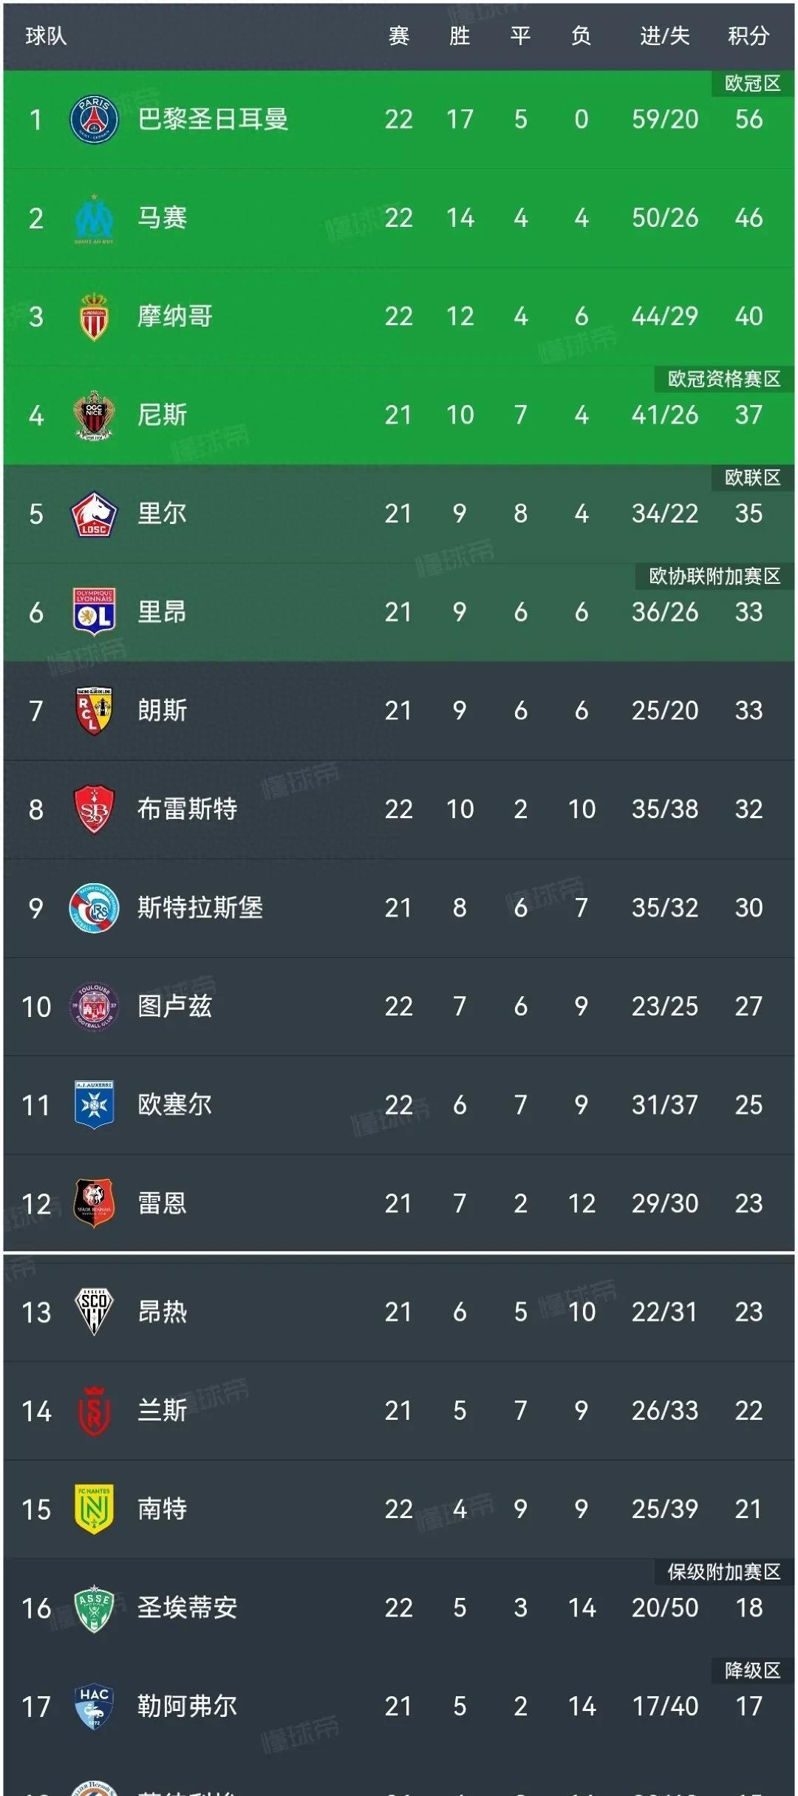Open the 圣埃蒂安 team link

click(x=187, y=1608)
